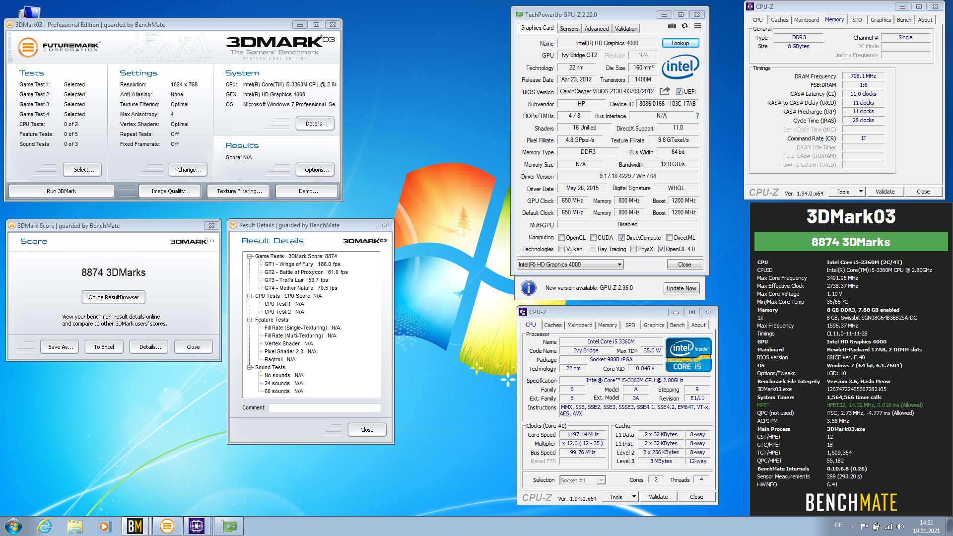Click the Image Quality button
This screenshot has width=953, height=536.
point(170,191)
